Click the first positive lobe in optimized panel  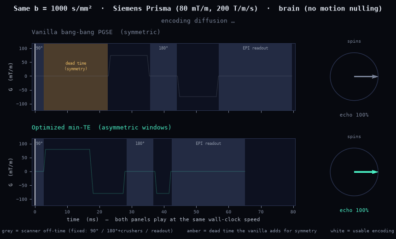pos(67,160)
